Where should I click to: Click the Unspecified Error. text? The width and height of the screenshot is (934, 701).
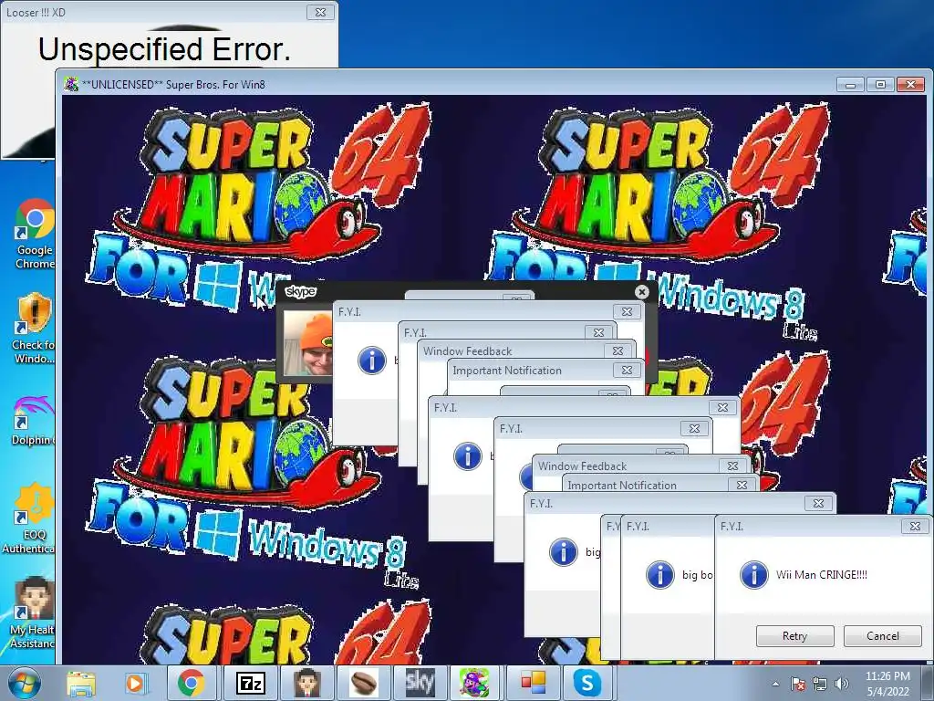pyautogui.click(x=164, y=49)
